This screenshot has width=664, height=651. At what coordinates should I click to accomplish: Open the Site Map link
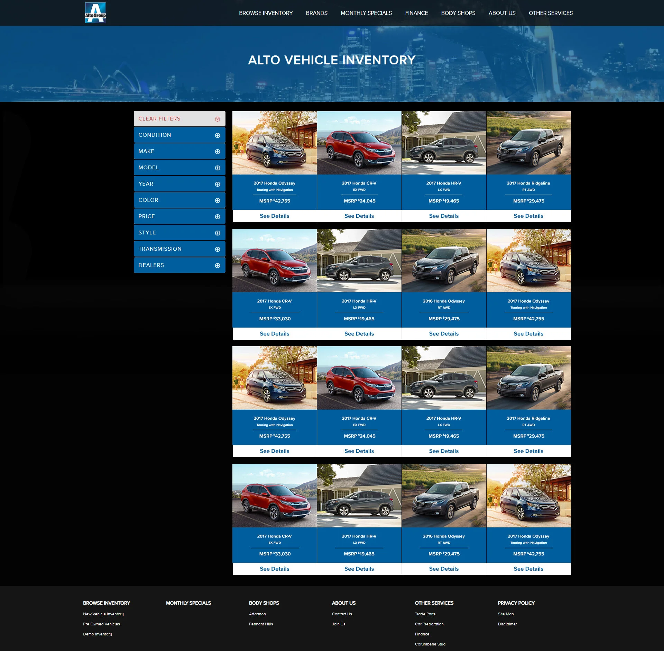coord(506,614)
